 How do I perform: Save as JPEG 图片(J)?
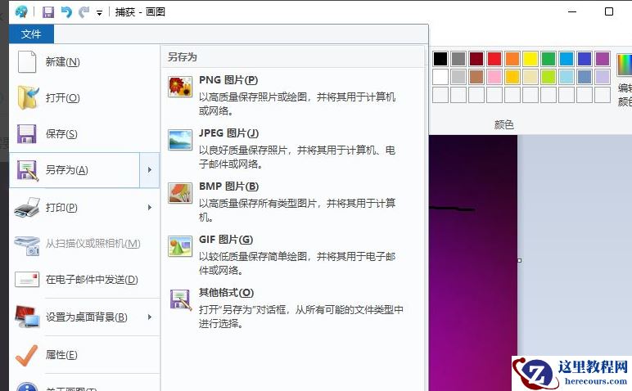coord(293,147)
